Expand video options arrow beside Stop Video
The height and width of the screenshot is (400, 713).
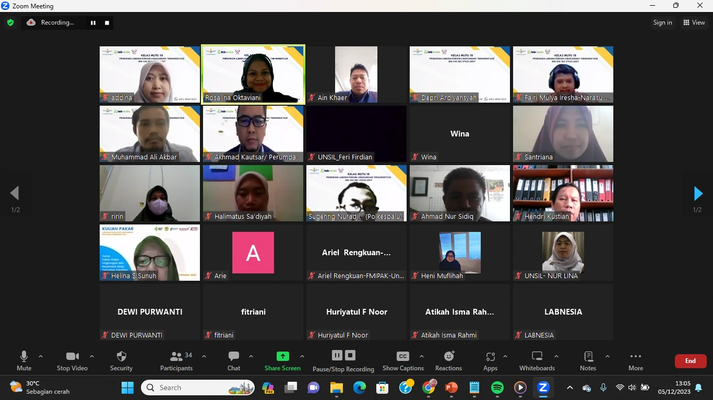(92, 356)
